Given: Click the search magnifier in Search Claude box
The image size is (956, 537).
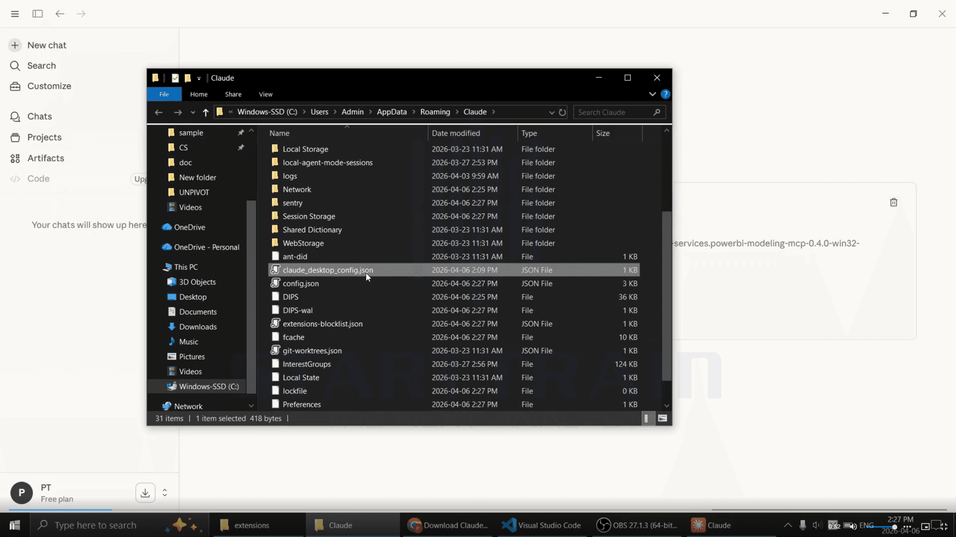Looking at the screenshot, I should pyautogui.click(x=657, y=112).
